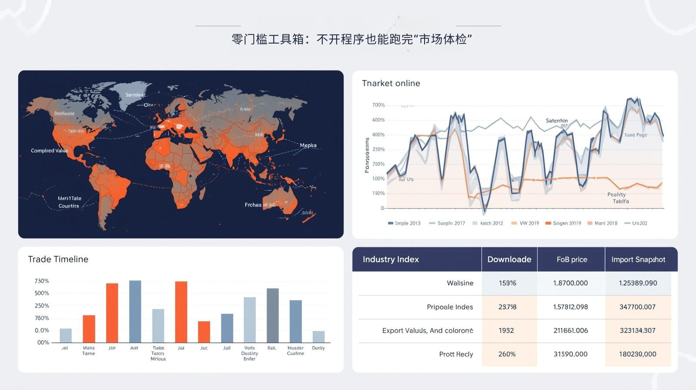Click the Deriounte label on the map
The image size is (696, 390).
[x=64, y=114]
